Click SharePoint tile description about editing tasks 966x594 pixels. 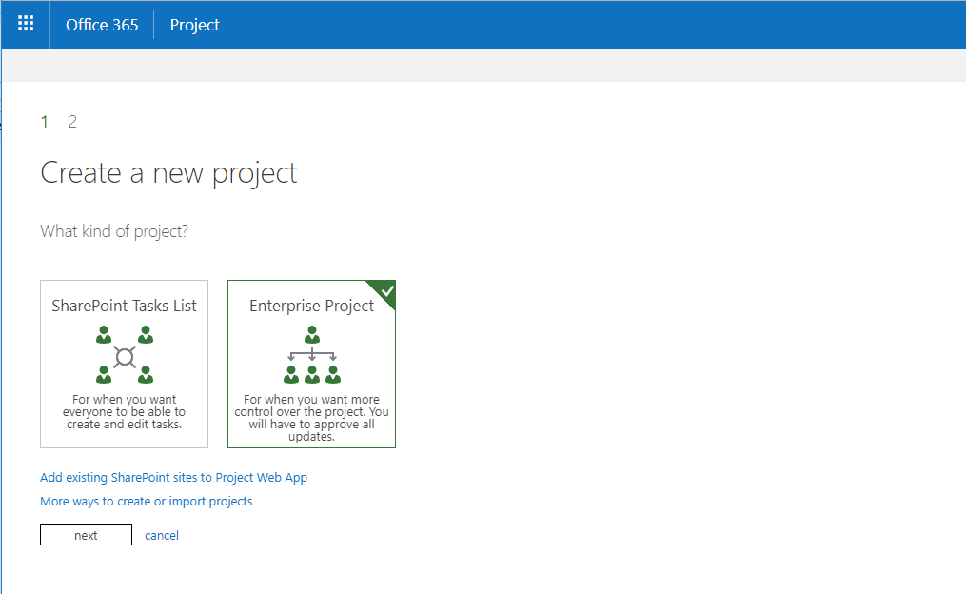click(x=124, y=412)
